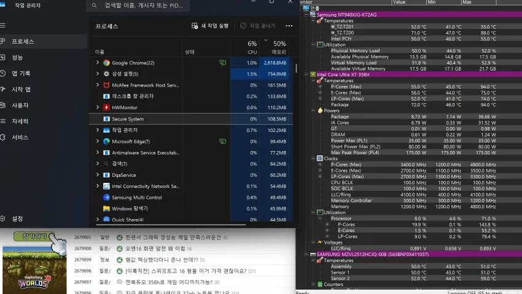
Task: Expand the 삼성 설정(5) process group
Action: coord(98,74)
